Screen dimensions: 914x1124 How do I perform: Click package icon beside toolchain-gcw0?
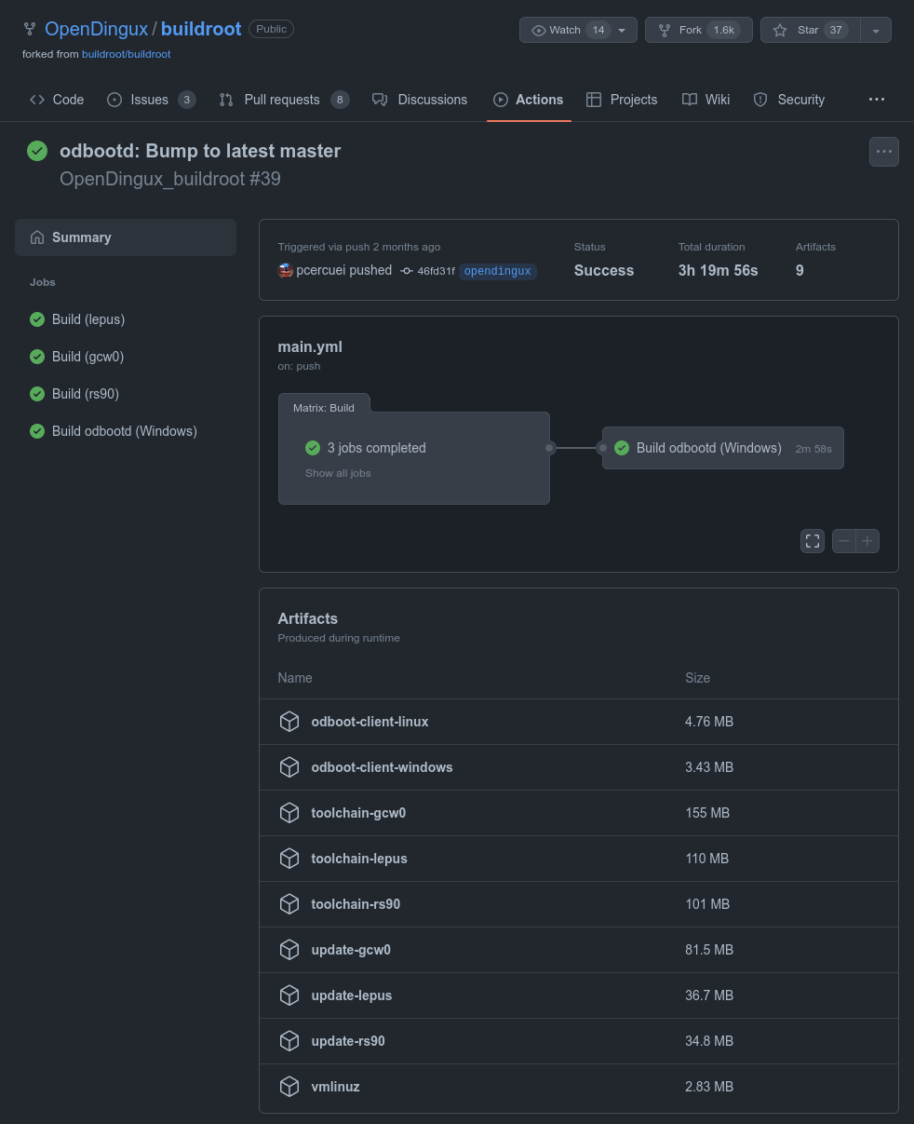point(289,813)
